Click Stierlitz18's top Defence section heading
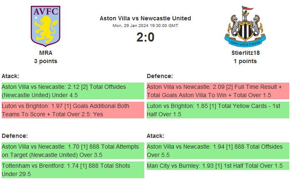 point(160,76)
